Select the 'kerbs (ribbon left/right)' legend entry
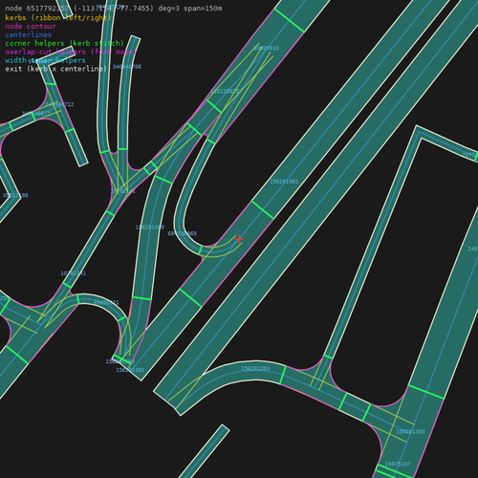478x478 pixels. click(58, 18)
